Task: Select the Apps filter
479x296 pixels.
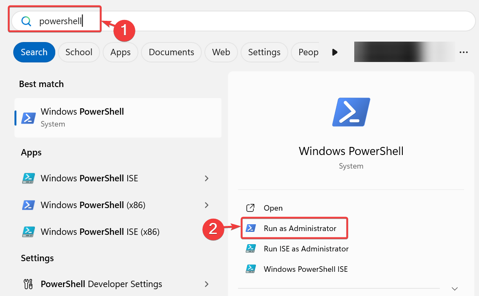Action: [x=120, y=52]
